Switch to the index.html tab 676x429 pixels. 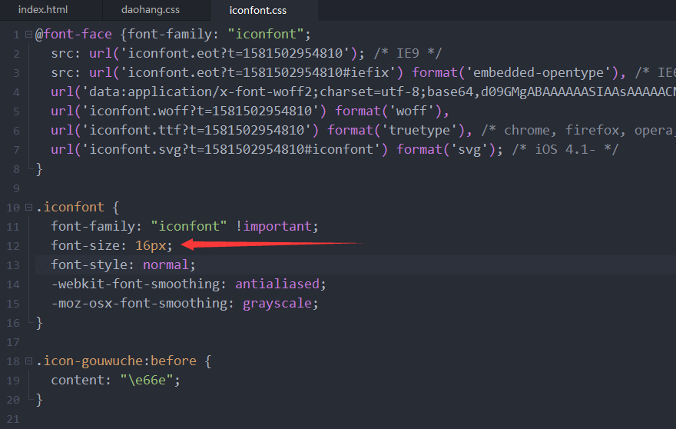point(43,9)
